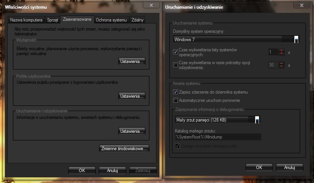The height and width of the screenshot is (183, 314).
Task: Open Zmienne środowiskowe
Action: [124, 149]
